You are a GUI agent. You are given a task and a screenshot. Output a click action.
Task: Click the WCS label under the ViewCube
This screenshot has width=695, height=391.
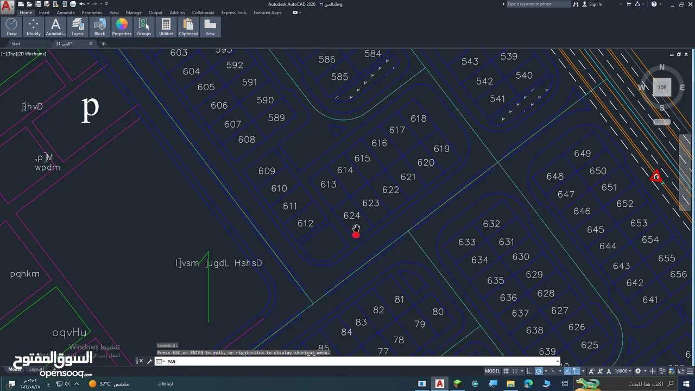(x=660, y=122)
